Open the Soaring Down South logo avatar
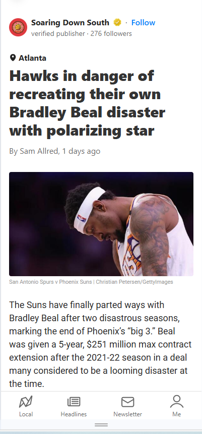Screen dimensions: 202x434 click(18, 27)
